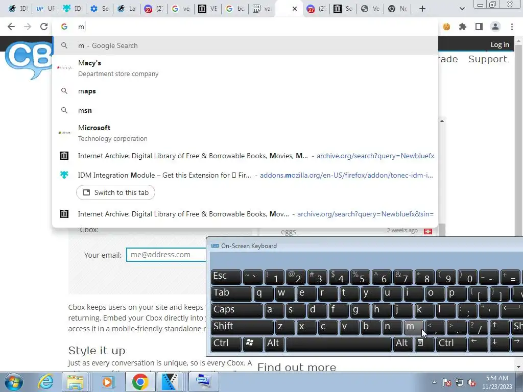Screen dimensions: 523x392
Task: Choose the Microsoft Technology corporation suggestion
Action: click(x=245, y=133)
